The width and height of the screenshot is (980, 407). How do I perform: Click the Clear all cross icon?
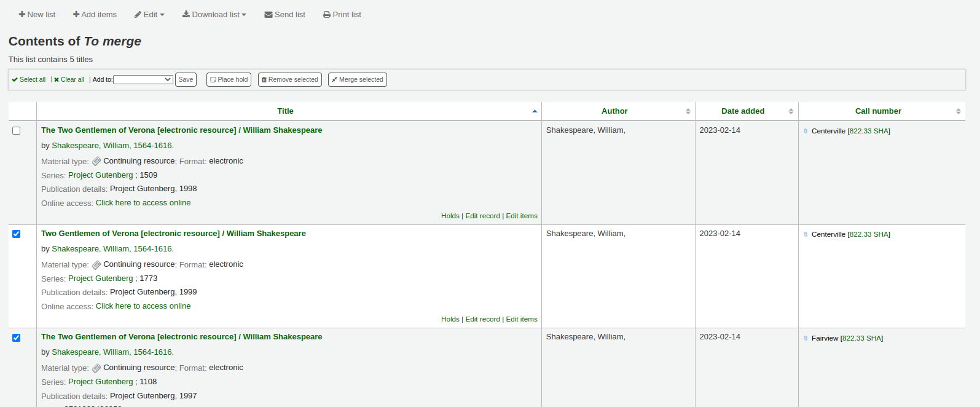coord(57,80)
